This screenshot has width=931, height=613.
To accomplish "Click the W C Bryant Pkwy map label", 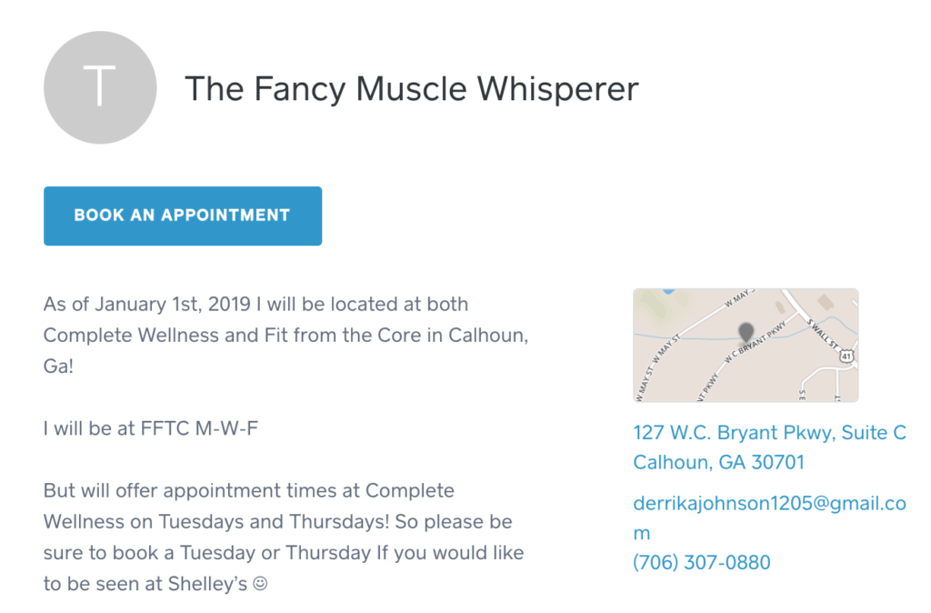I will point(755,343).
